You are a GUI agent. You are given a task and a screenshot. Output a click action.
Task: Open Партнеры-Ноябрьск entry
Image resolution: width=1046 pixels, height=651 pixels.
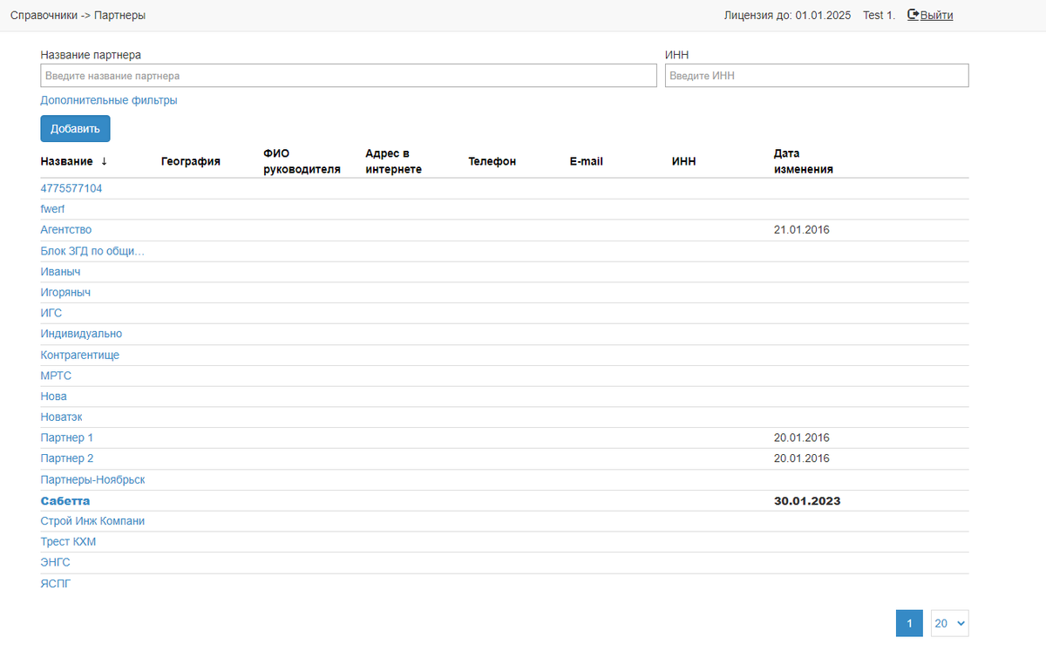pos(92,480)
